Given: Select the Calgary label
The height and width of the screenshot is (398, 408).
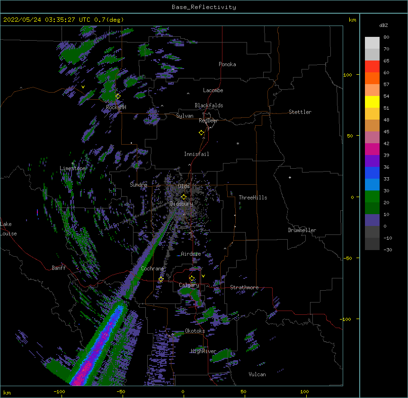Looking at the screenshot, I should coord(189,285).
